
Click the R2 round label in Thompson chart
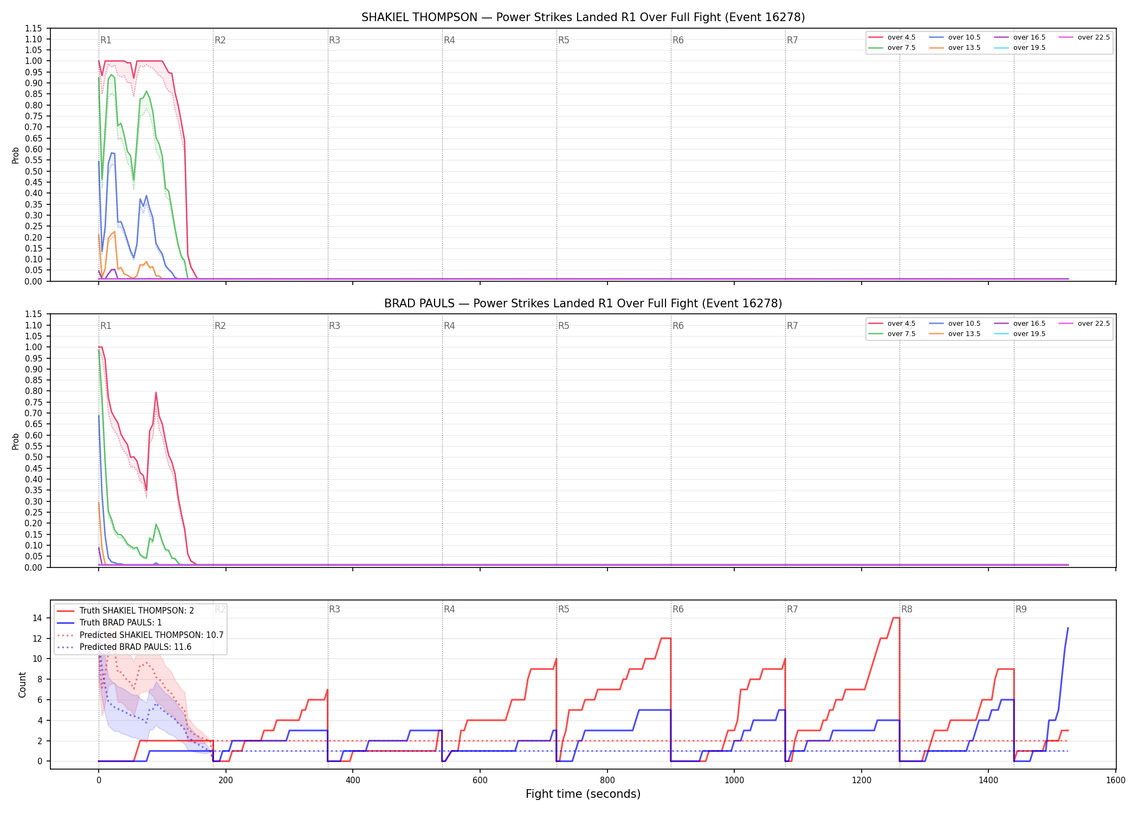(220, 40)
